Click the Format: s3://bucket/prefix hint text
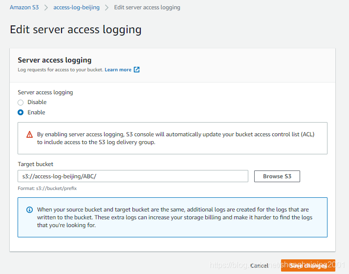This screenshot has width=349, height=274. click(x=47, y=189)
